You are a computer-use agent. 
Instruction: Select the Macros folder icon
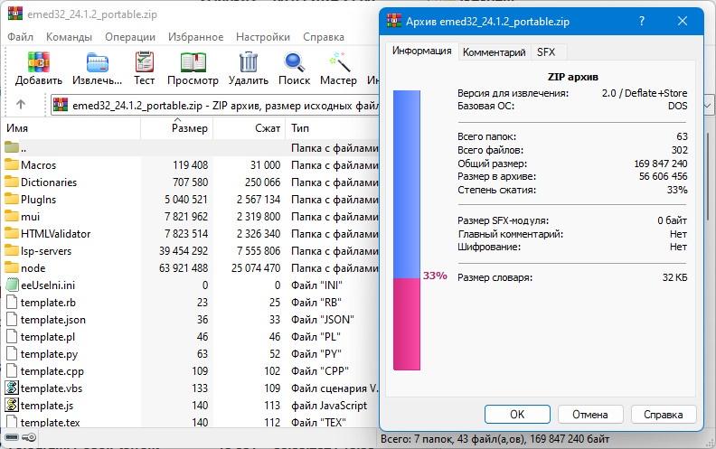[12, 164]
